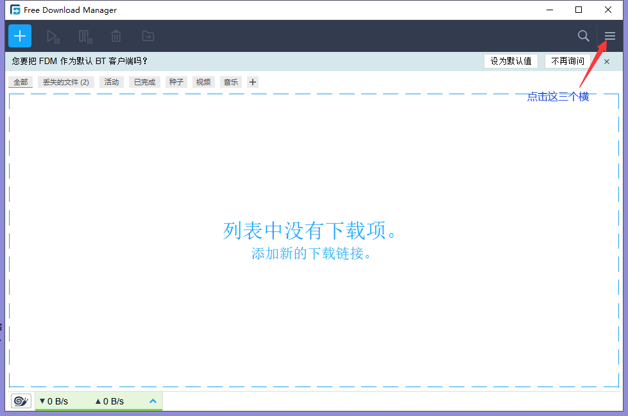Filter by 种子 torrents tag

[x=176, y=82]
